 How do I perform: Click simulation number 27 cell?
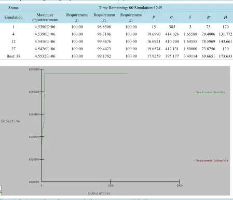tap(13, 49)
